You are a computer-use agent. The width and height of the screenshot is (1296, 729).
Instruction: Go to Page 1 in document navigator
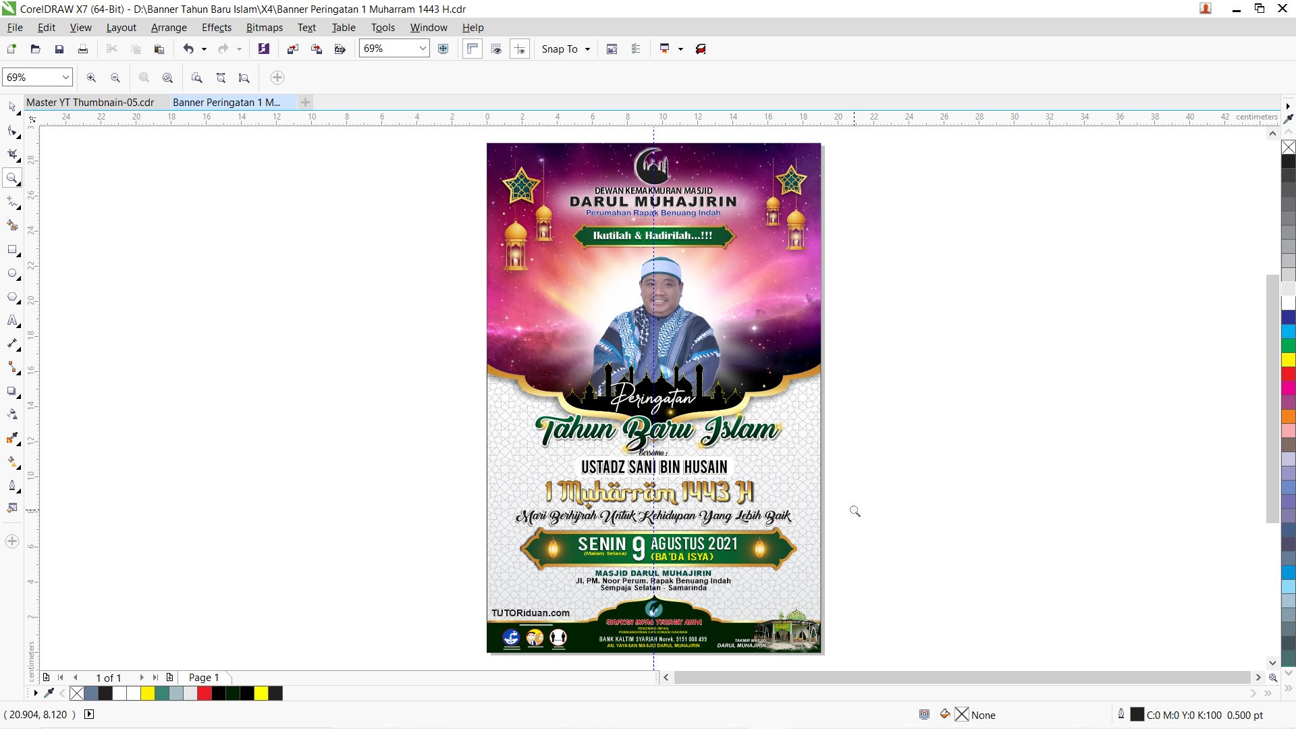203,678
